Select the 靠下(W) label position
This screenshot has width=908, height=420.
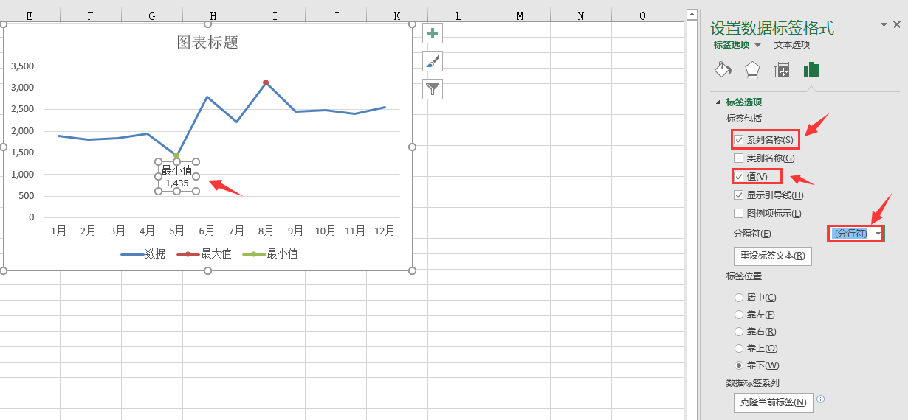click(x=739, y=365)
